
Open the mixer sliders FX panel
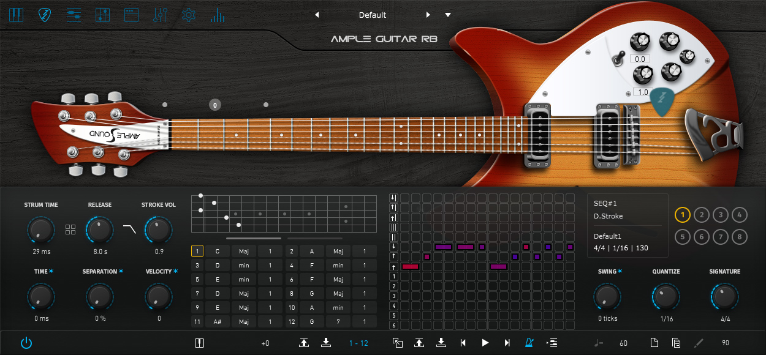(159, 14)
